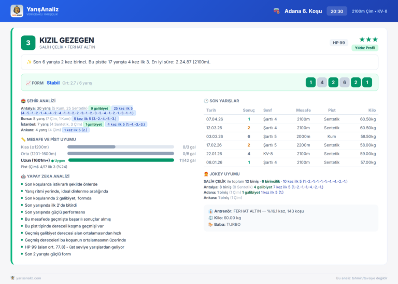This screenshot has height=284, width=398.
Task: Click Bu analiz tahmin/tavsiye değildir disclaimer
Action: [x=362, y=278]
